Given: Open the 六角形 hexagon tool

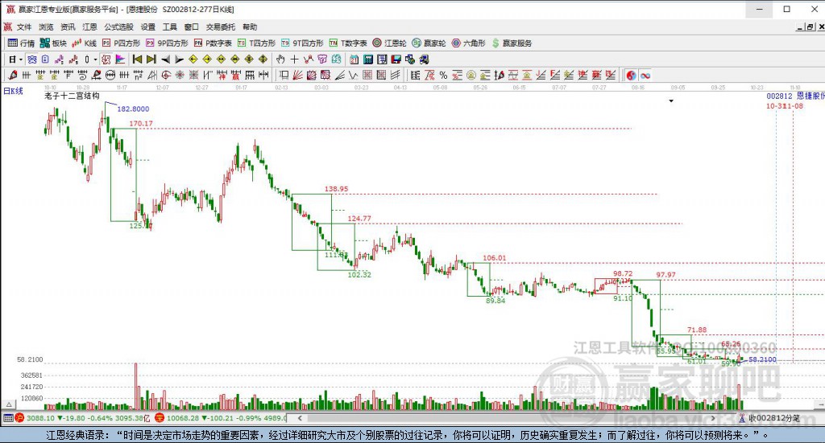Looking at the screenshot, I should (468, 43).
